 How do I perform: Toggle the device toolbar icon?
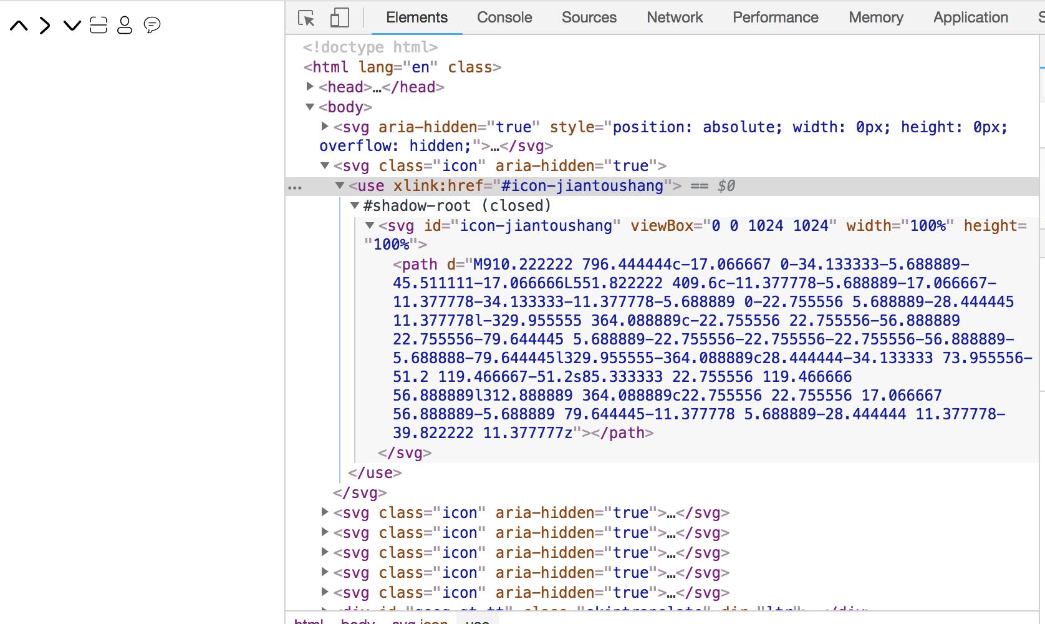pos(339,17)
